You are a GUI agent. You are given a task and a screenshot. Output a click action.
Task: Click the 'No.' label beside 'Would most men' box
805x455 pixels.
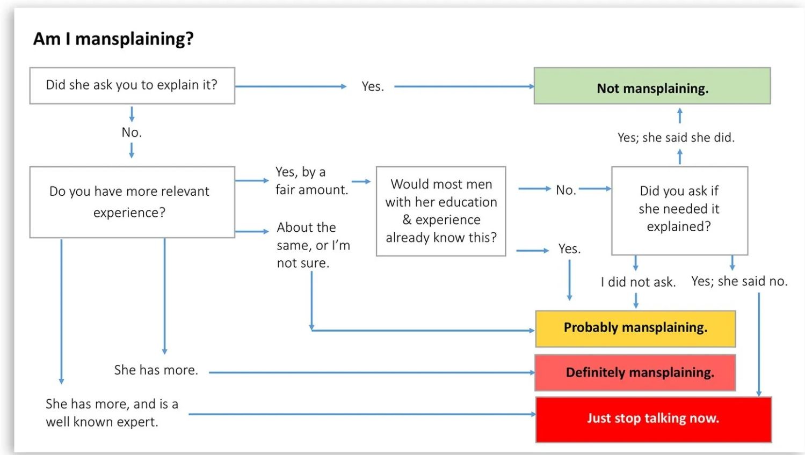coord(566,190)
